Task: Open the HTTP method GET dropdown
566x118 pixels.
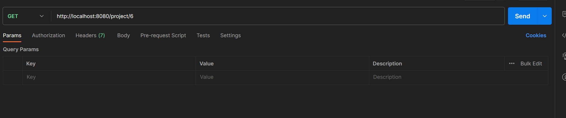Action: 26,16
